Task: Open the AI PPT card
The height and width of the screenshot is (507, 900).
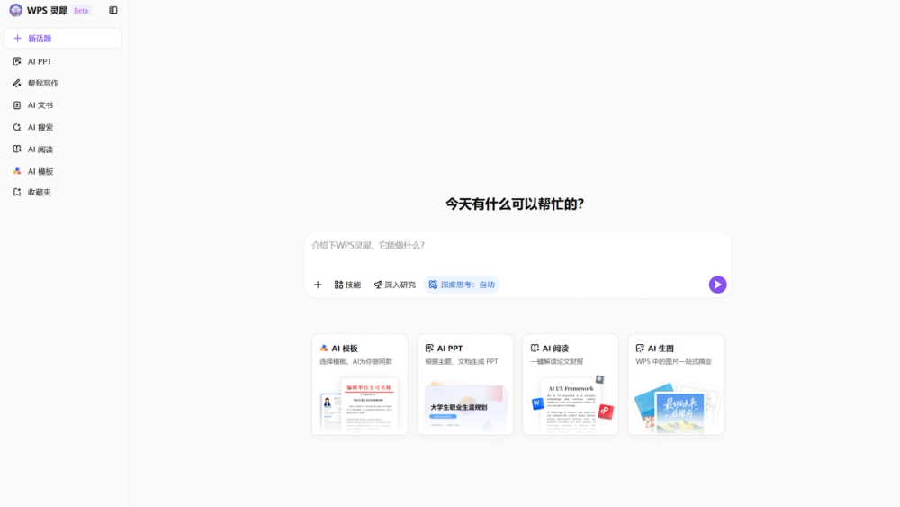Action: [465, 385]
